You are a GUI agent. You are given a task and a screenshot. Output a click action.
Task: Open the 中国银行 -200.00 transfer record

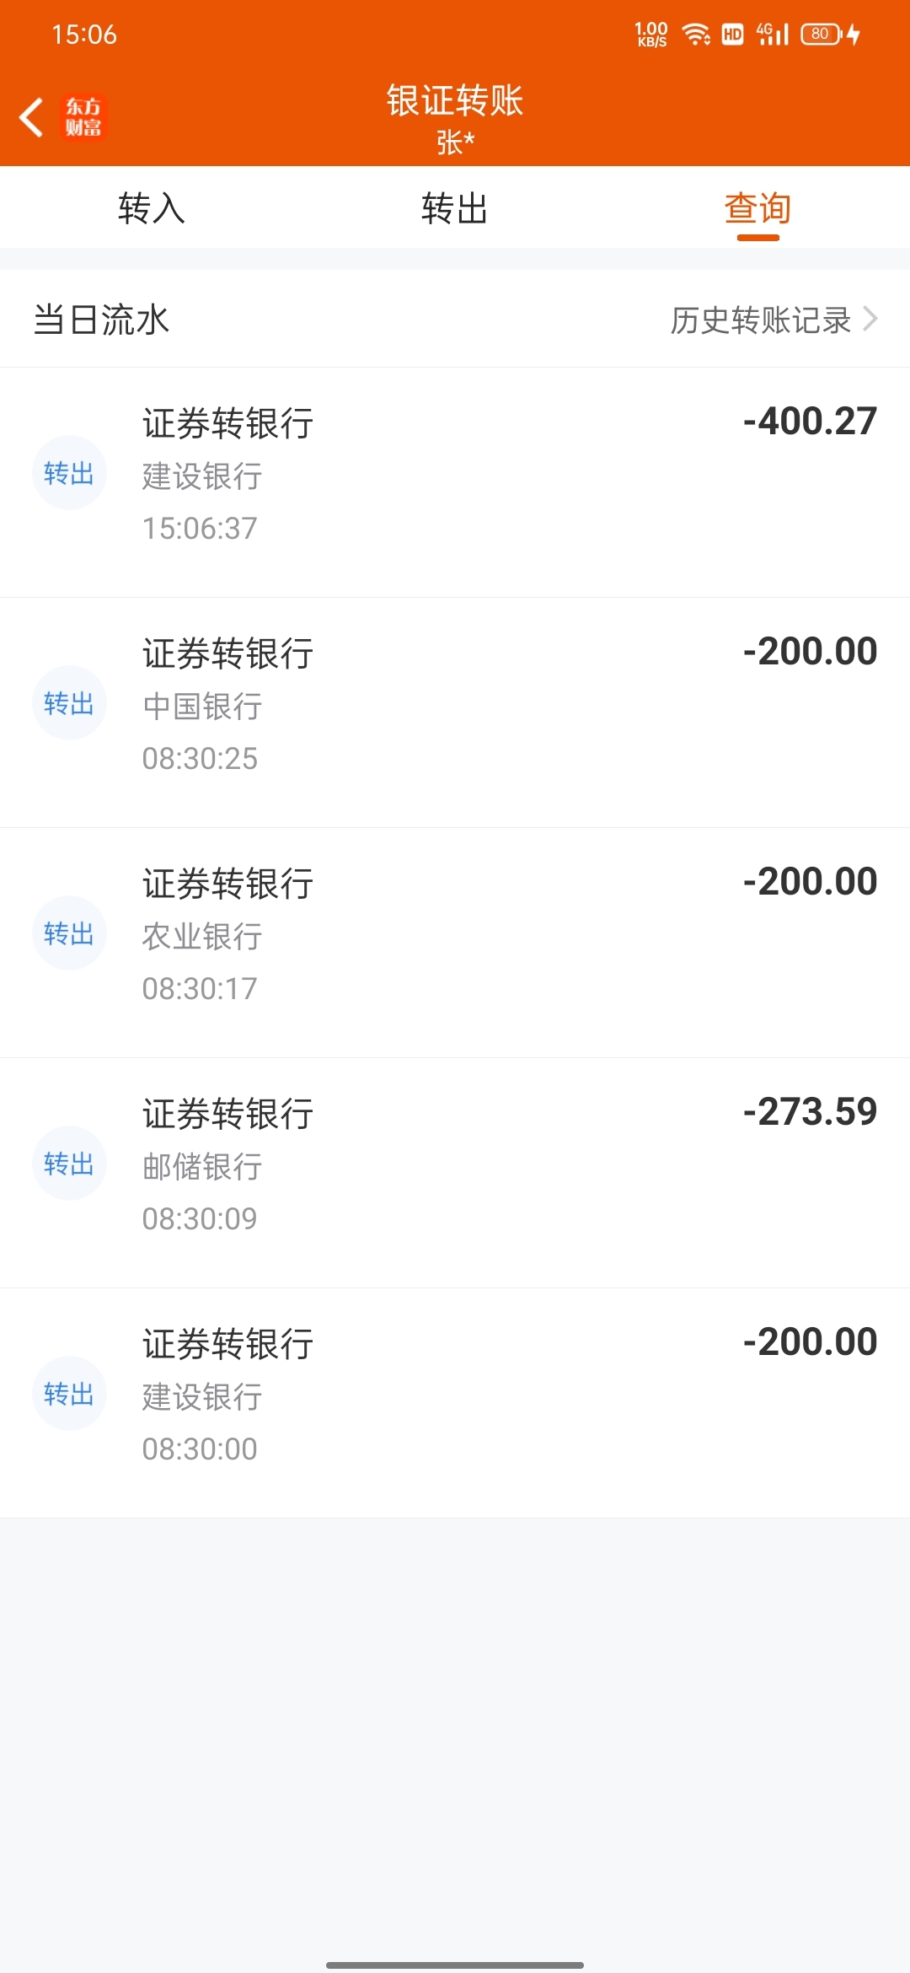click(x=455, y=712)
